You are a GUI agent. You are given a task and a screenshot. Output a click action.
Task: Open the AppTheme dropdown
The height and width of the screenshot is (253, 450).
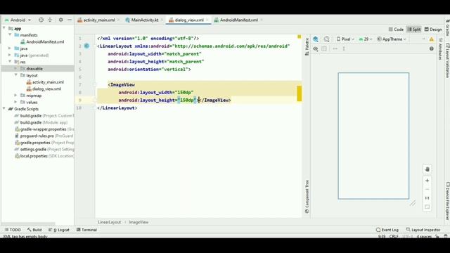click(x=392, y=39)
